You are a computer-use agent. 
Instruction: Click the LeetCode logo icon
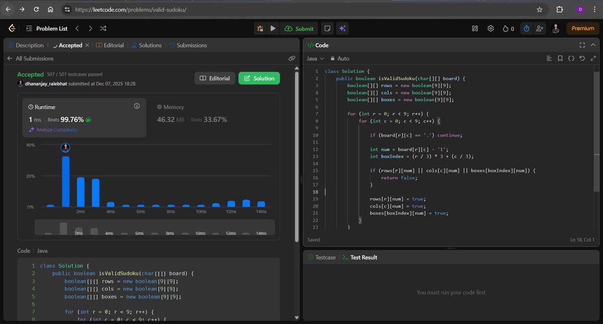click(x=12, y=29)
